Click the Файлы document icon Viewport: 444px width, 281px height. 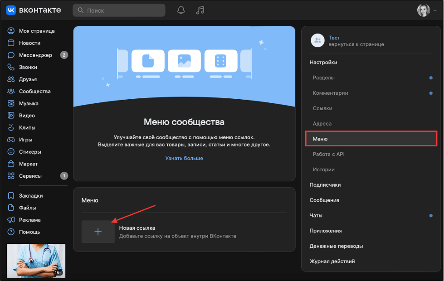pyautogui.click(x=11, y=208)
